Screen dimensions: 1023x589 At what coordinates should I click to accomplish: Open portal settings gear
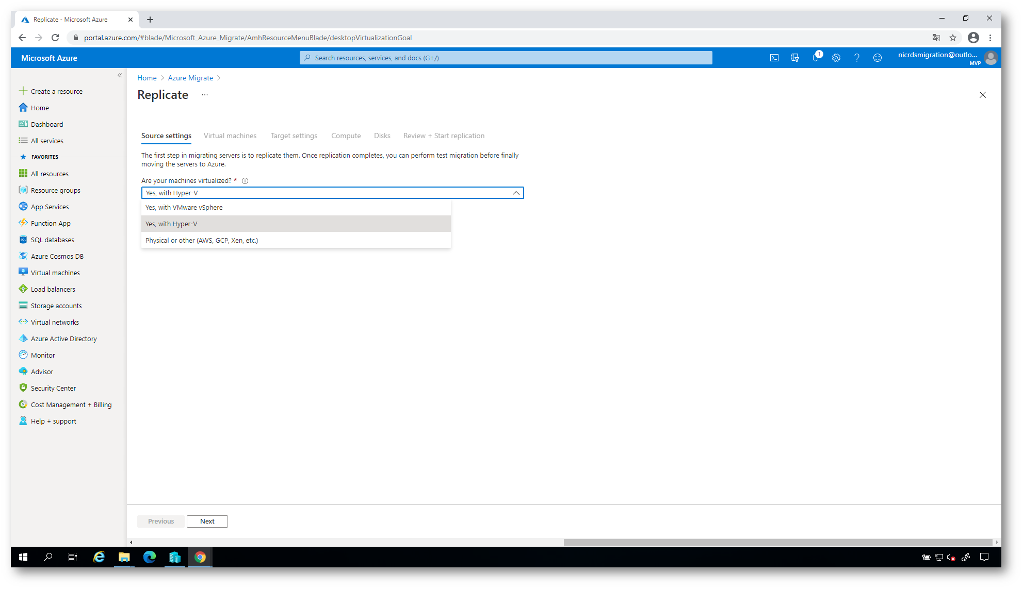[x=836, y=58]
